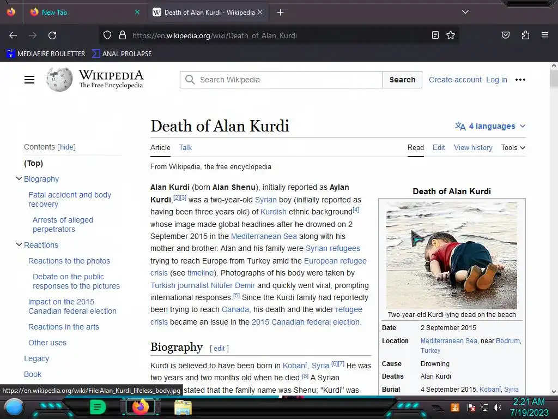Reload the page with the refresh icon

tap(52, 35)
